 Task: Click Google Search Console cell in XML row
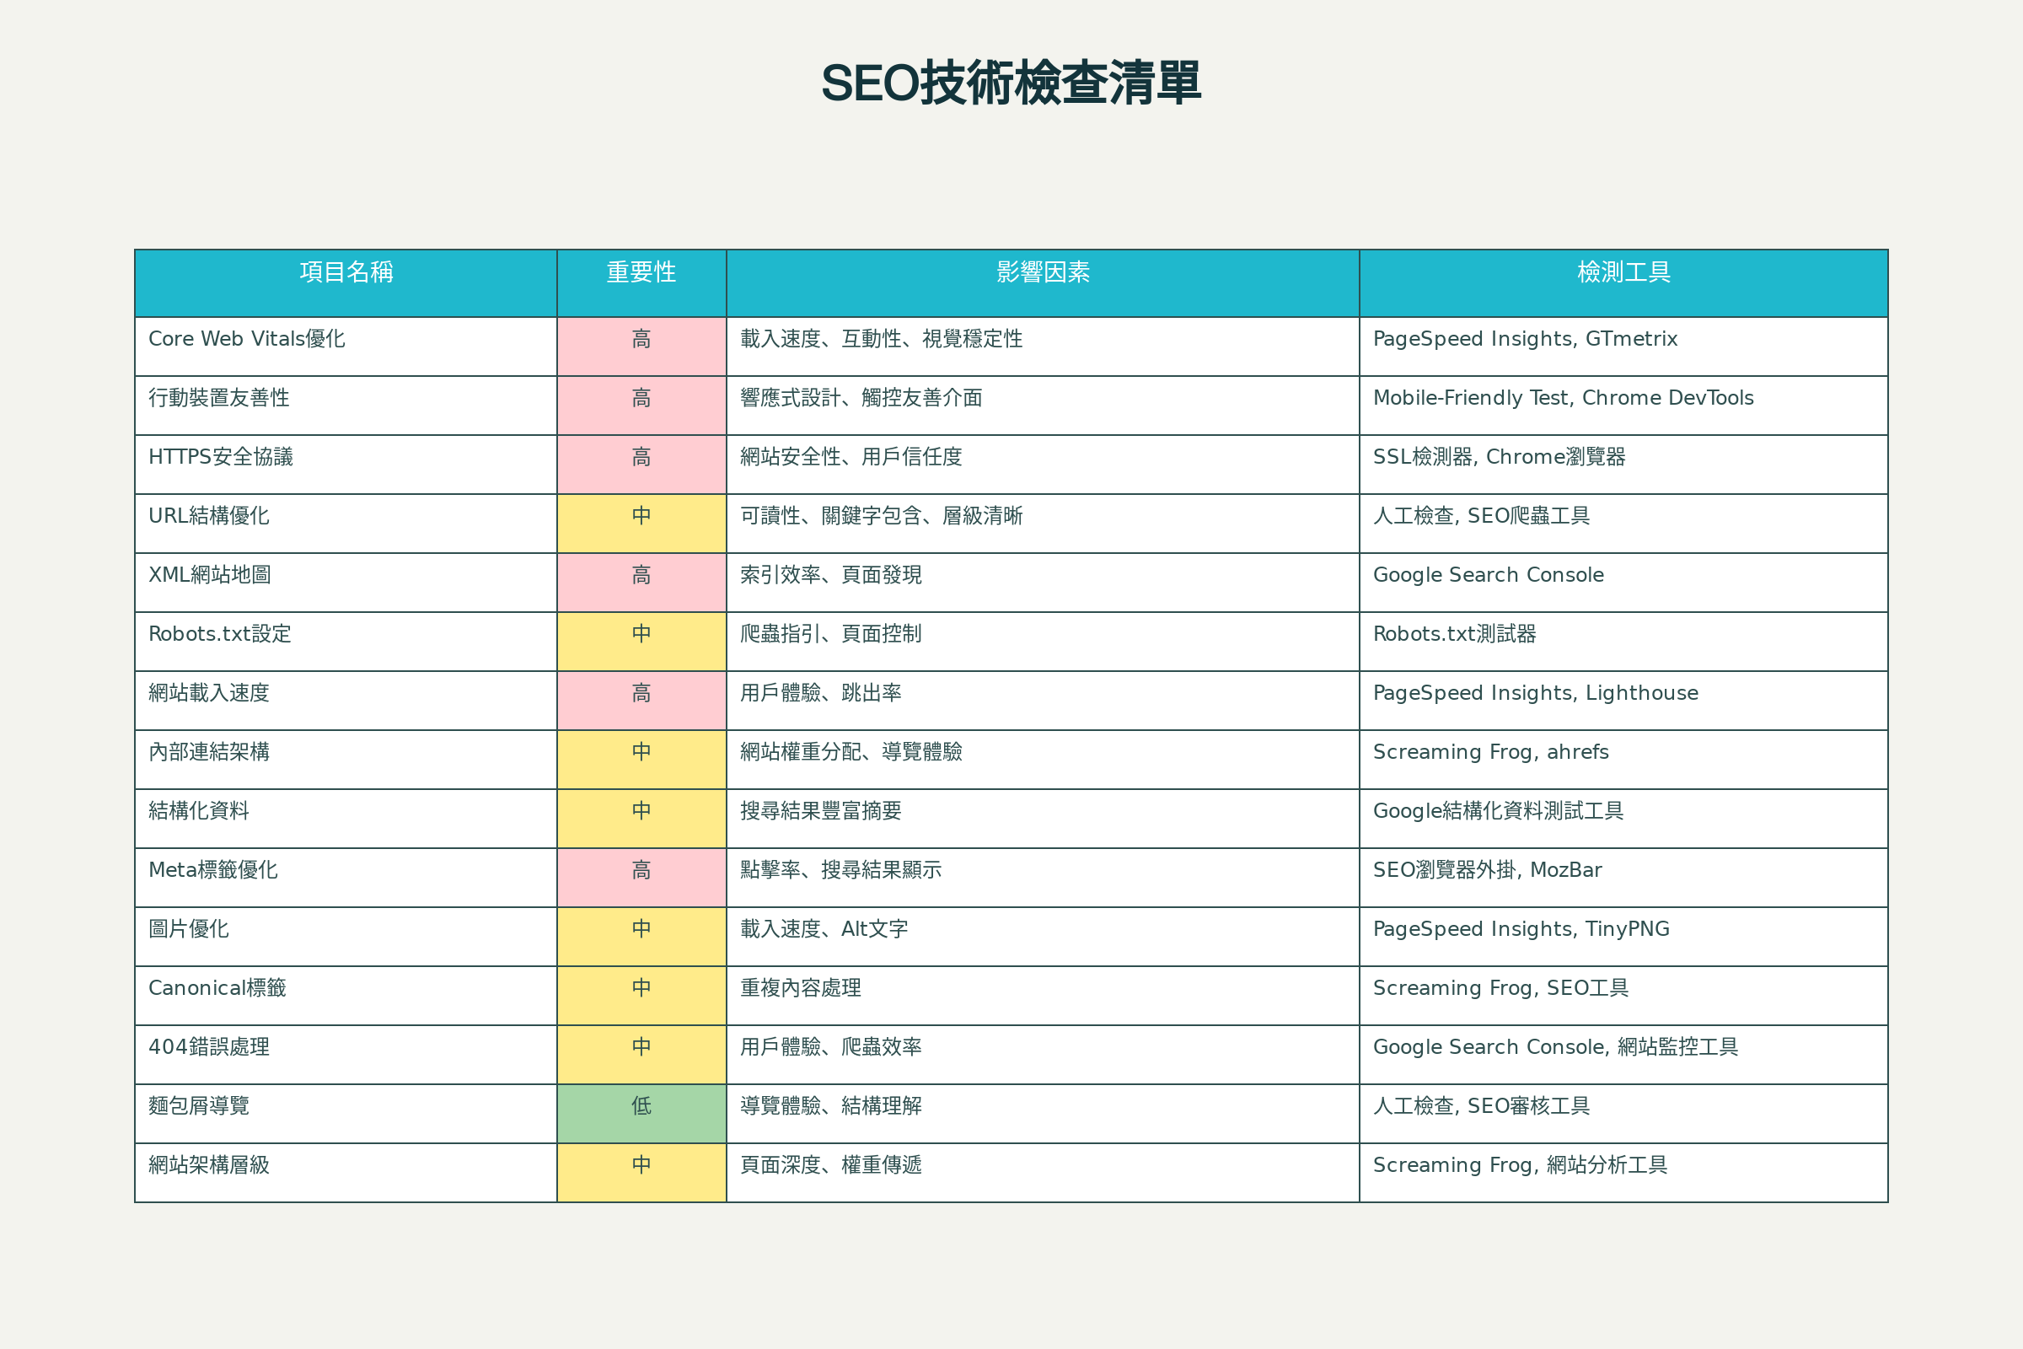pos(1624,583)
